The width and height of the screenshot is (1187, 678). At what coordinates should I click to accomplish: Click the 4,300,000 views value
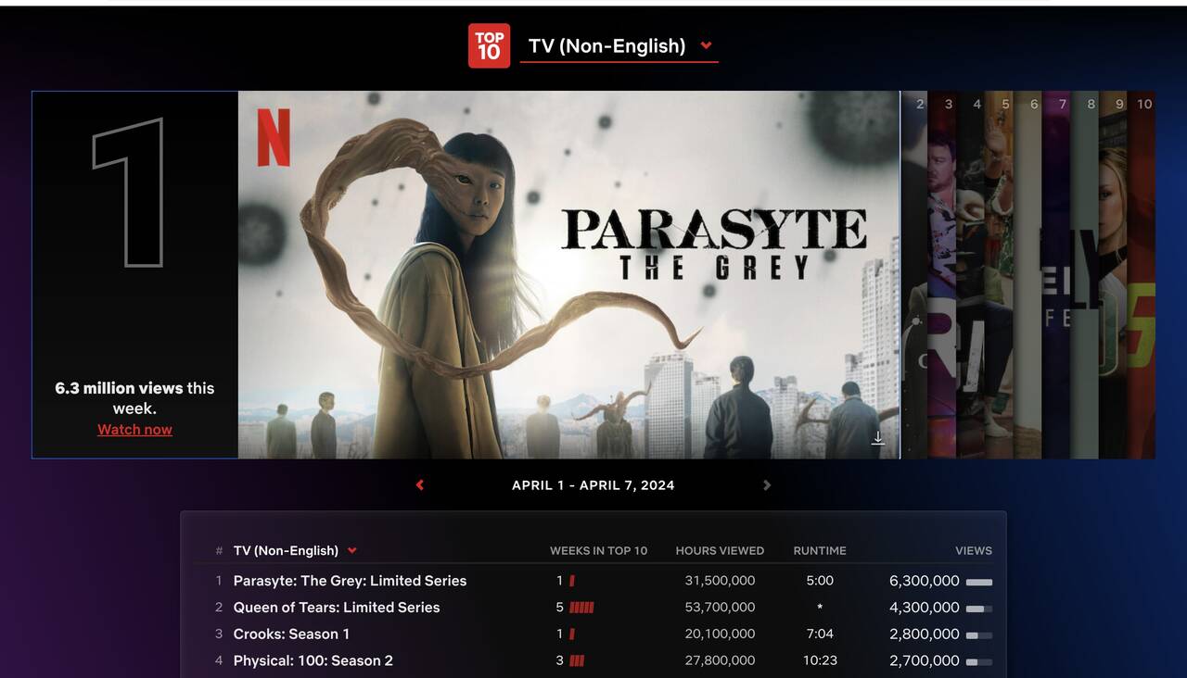(x=925, y=608)
